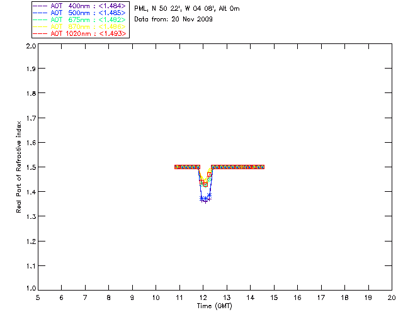403x322 pixels.
Task: Click the 'Time (GMT)' x-axis label
Action: click(215, 306)
